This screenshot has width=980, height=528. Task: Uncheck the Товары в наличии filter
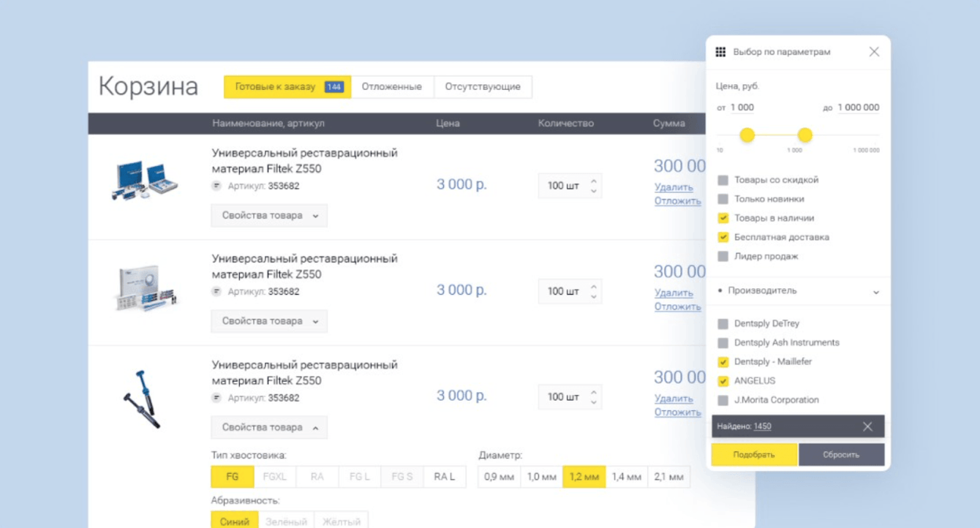[x=723, y=218]
